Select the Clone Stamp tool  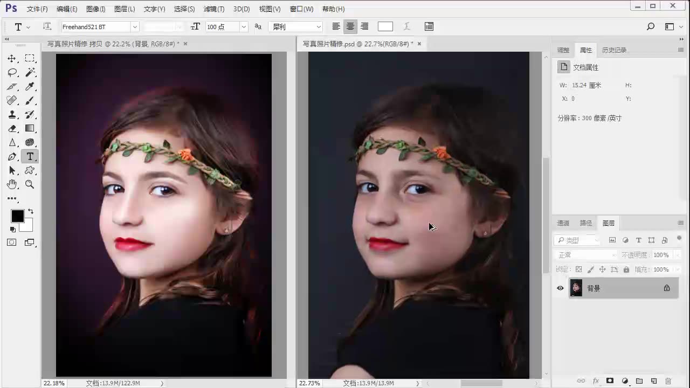(x=12, y=114)
